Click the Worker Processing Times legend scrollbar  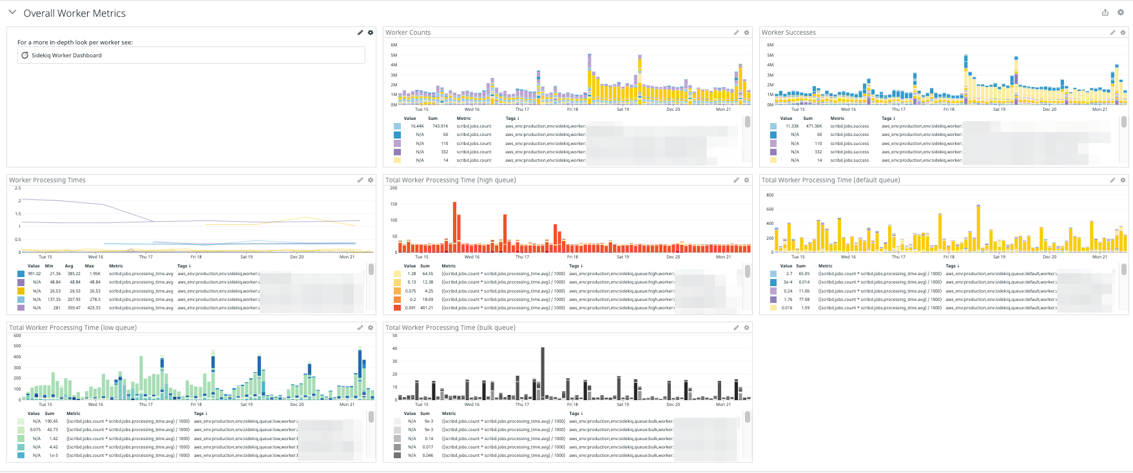click(x=371, y=269)
